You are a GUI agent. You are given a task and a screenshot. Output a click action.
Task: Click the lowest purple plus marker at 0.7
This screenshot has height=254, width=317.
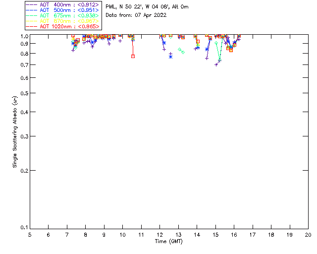tap(216, 65)
